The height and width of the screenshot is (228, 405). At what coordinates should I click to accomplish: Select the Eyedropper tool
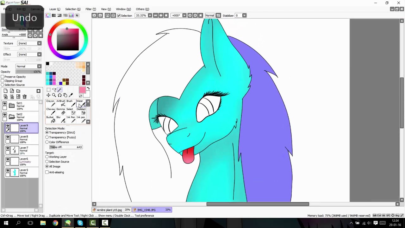71,95
